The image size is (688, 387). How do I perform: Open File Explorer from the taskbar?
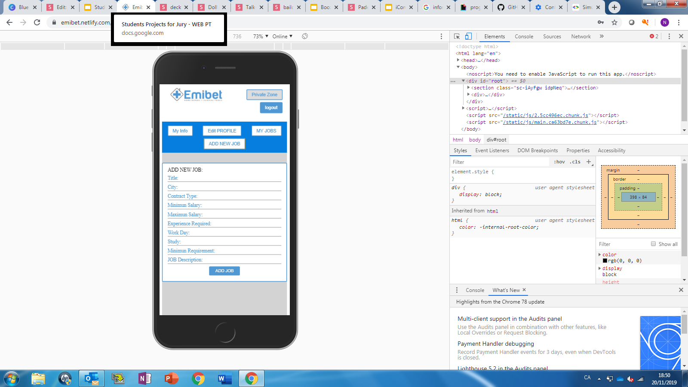tap(38, 378)
